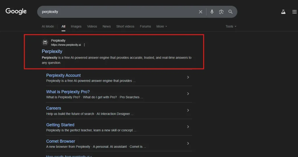Open the Getting Started sitelink
Screen dimensions: 298x157
tap(60, 125)
